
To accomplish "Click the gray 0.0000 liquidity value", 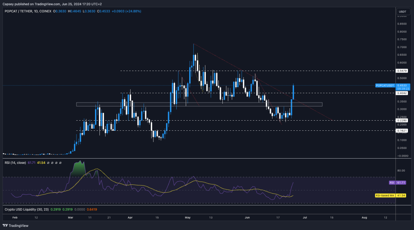I will pyautogui.click(x=80, y=209).
